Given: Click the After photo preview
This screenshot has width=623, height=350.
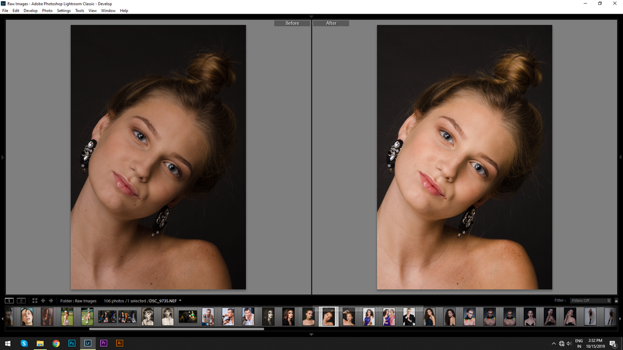Looking at the screenshot, I should click(464, 157).
